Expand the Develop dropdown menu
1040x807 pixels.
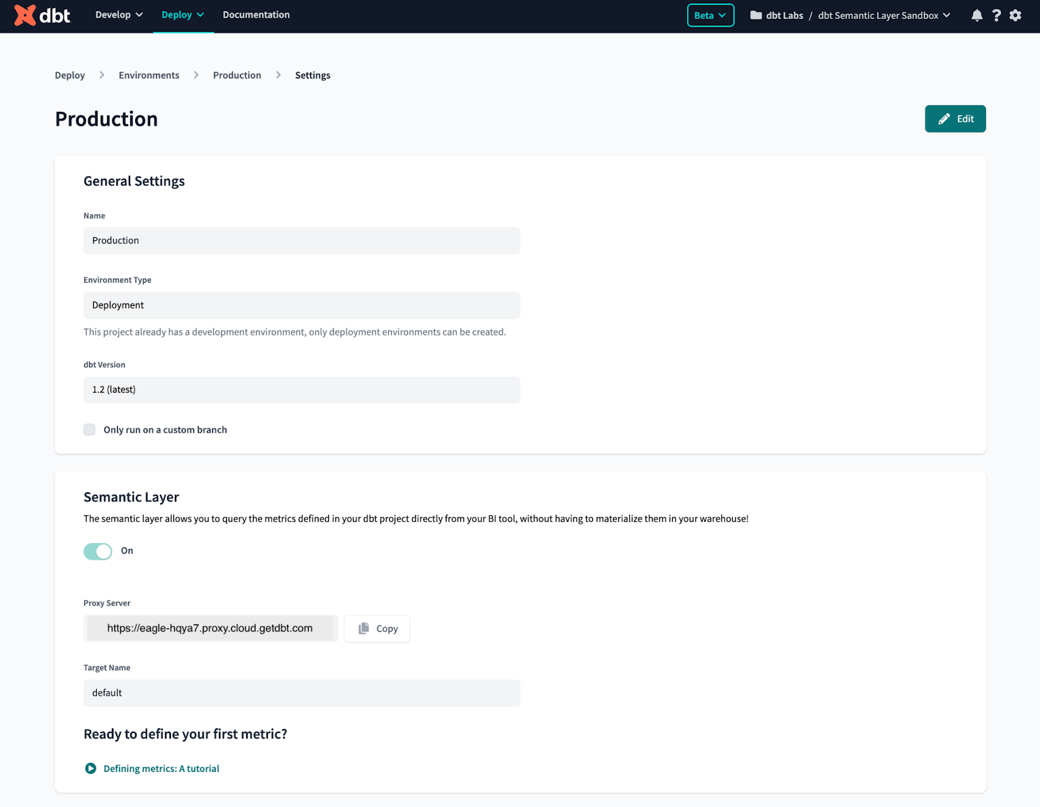click(x=119, y=15)
